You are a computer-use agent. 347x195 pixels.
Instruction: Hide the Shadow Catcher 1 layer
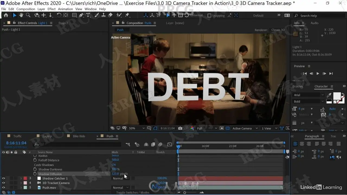tap(4, 178)
